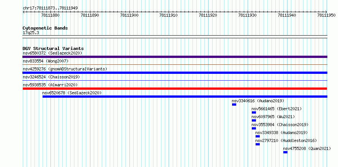Open nsv4259276 (gnomADStructuralVariants) label

65,69
